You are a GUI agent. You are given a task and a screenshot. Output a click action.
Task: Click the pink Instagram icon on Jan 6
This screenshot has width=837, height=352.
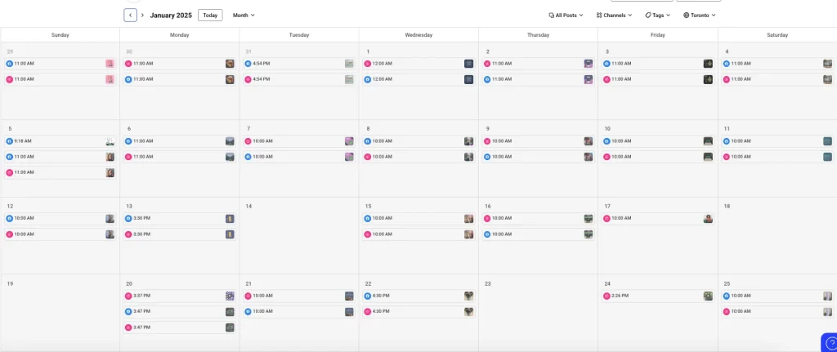point(128,157)
